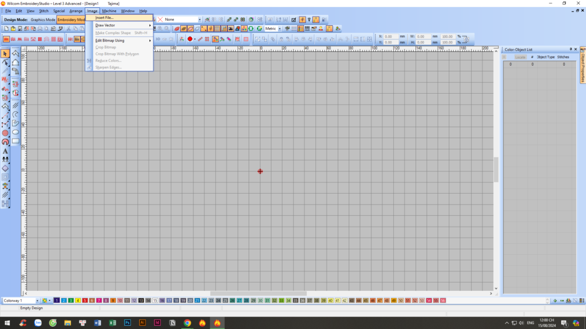Viewport: 586px width, 329px height.
Task: Click the Windows Start button
Action: click(x=7, y=323)
